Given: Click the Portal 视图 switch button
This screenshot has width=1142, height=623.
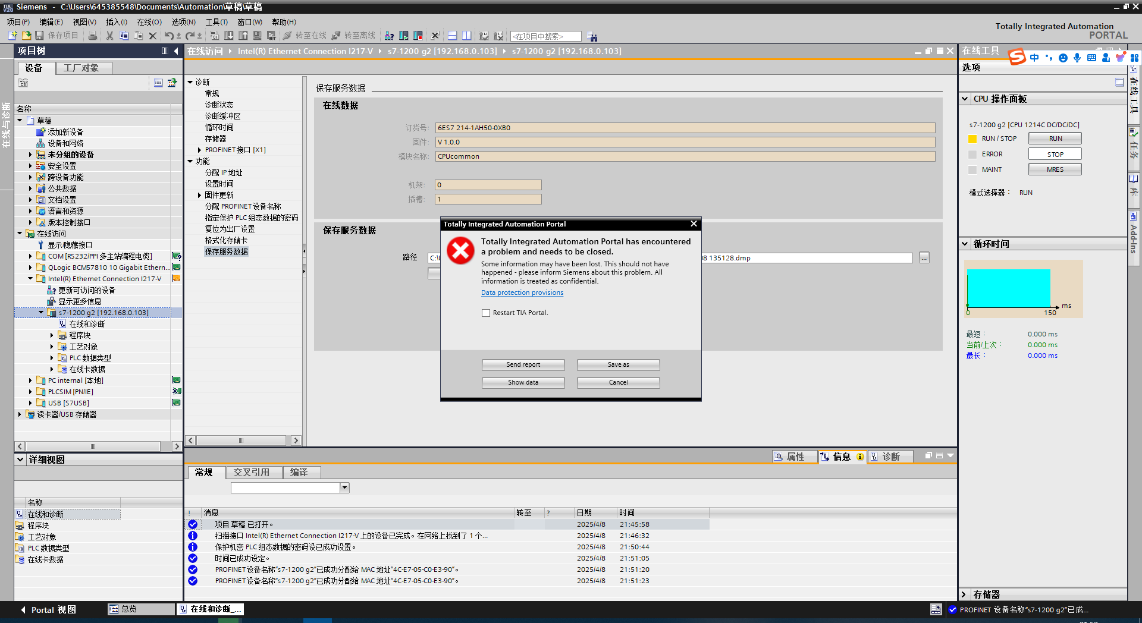Looking at the screenshot, I should coord(49,610).
